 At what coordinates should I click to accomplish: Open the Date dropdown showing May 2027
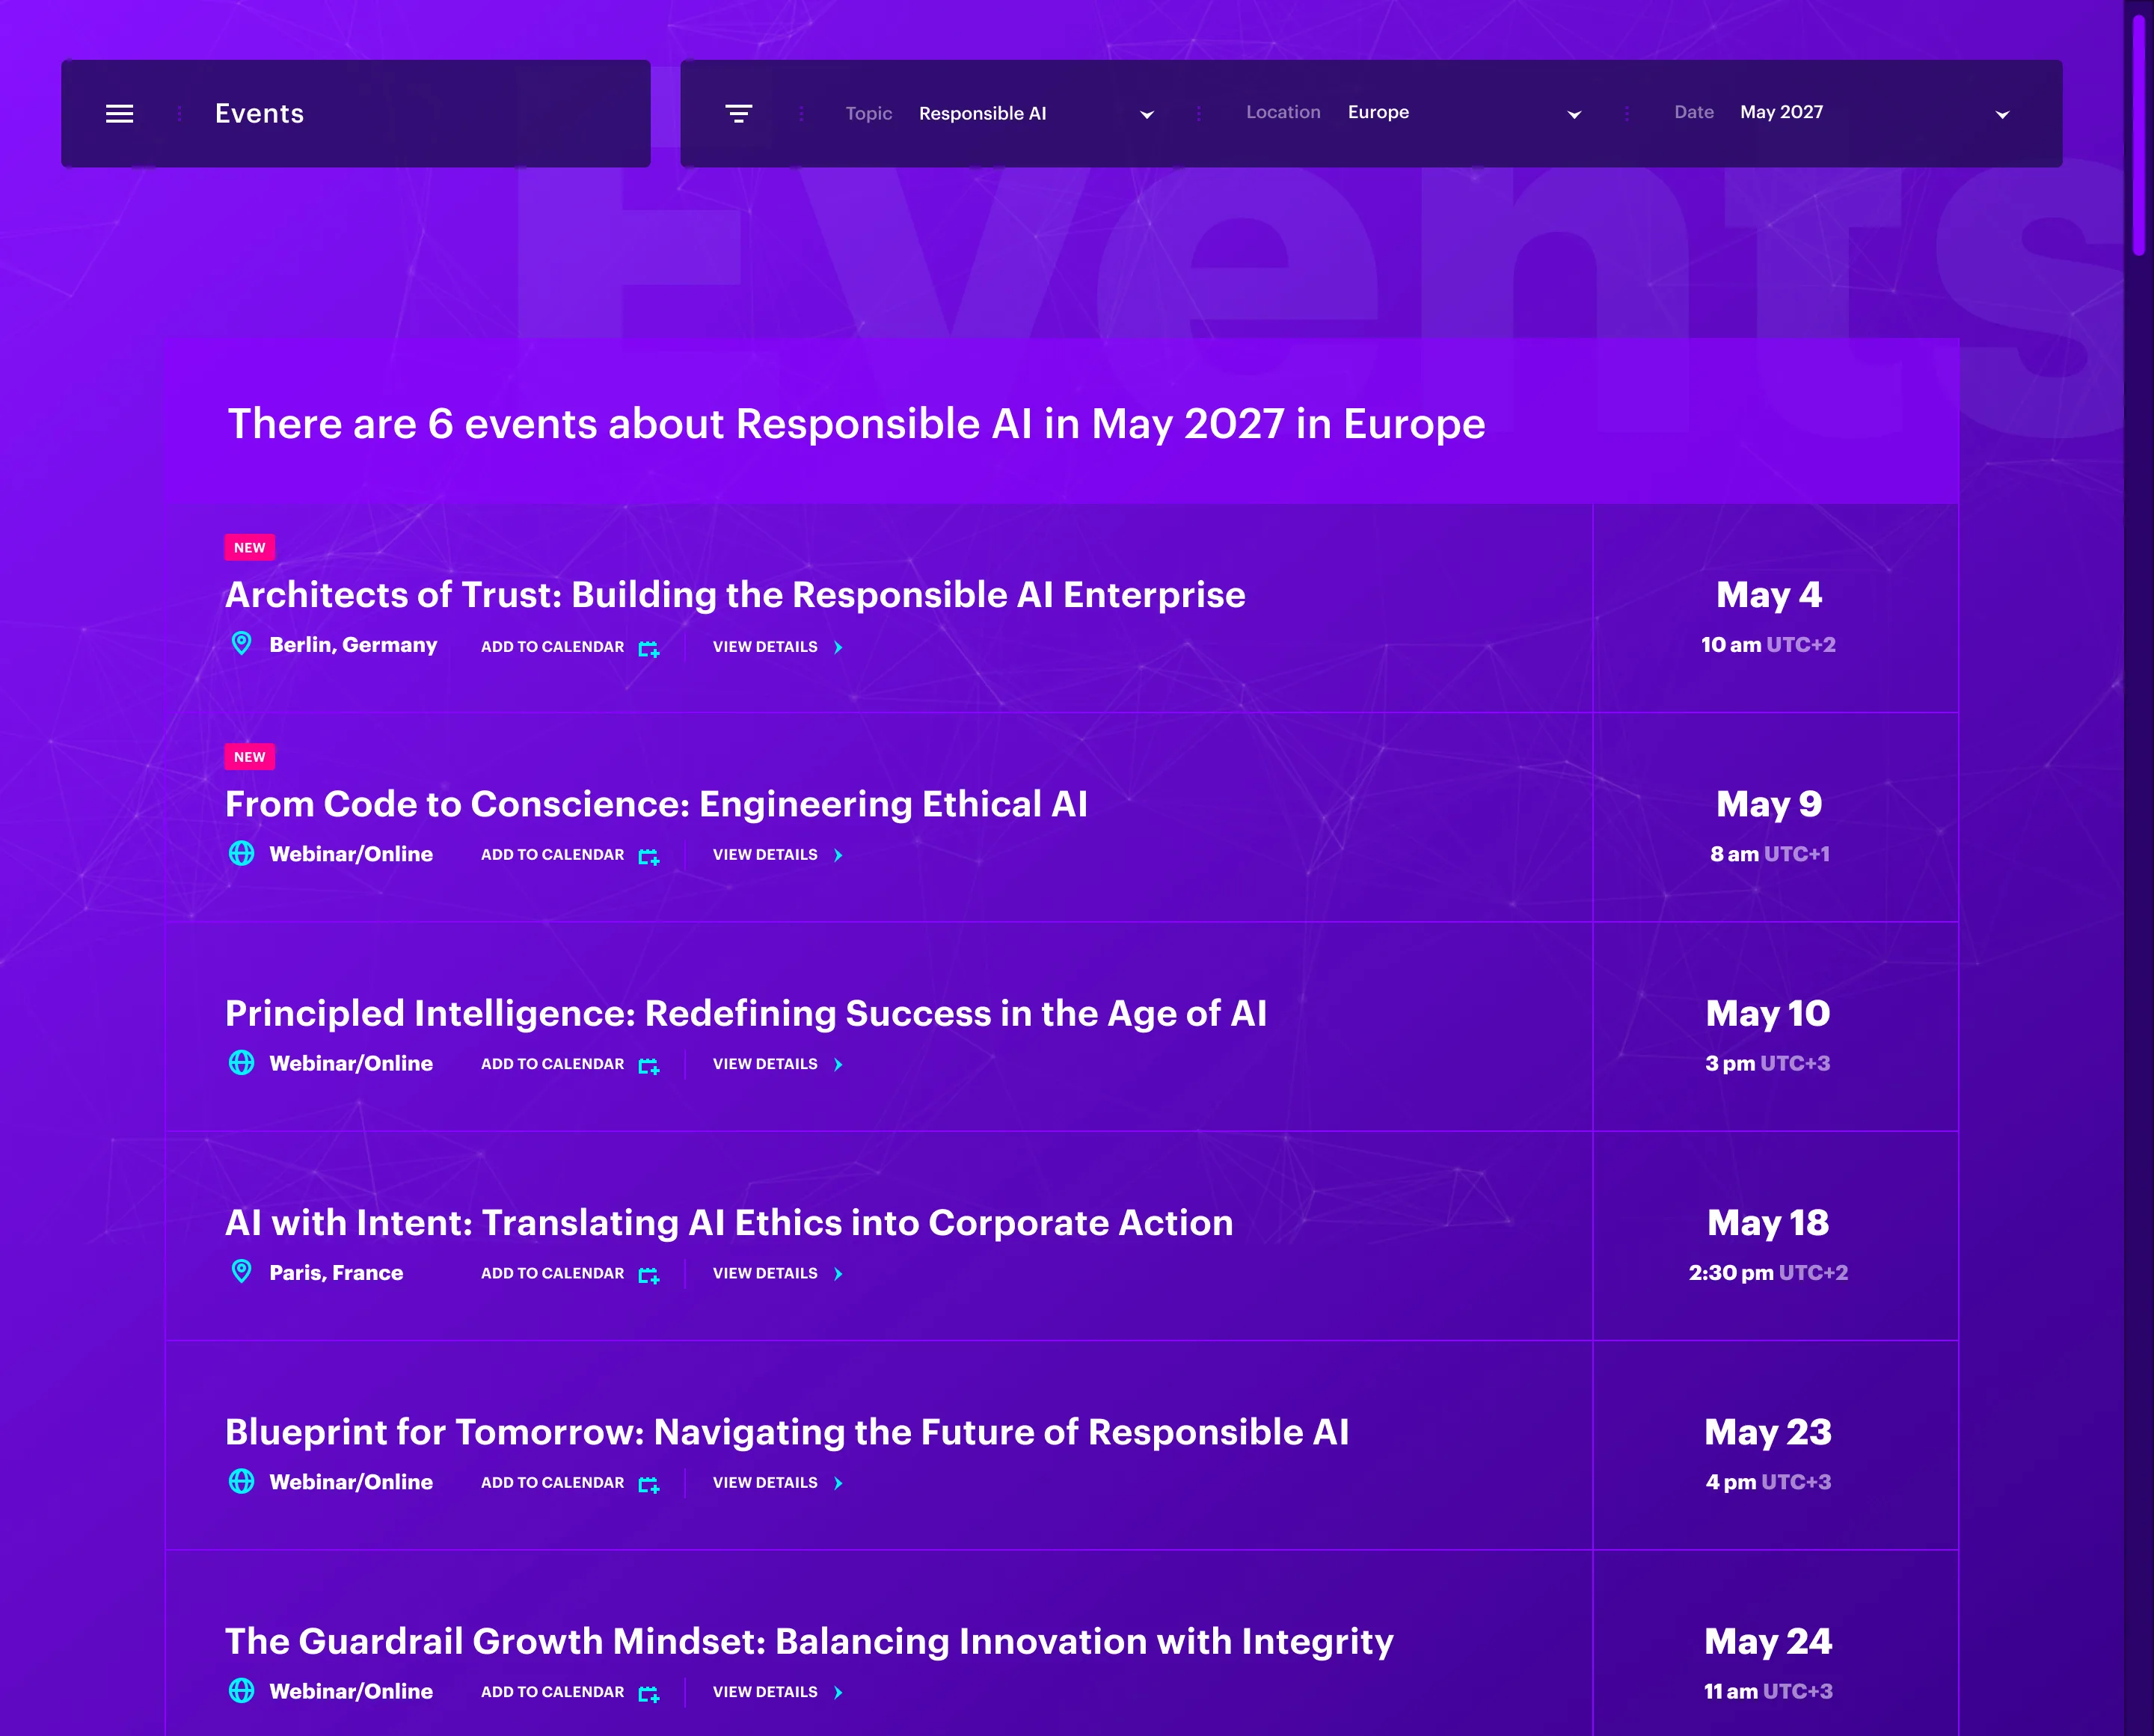click(x=1843, y=113)
